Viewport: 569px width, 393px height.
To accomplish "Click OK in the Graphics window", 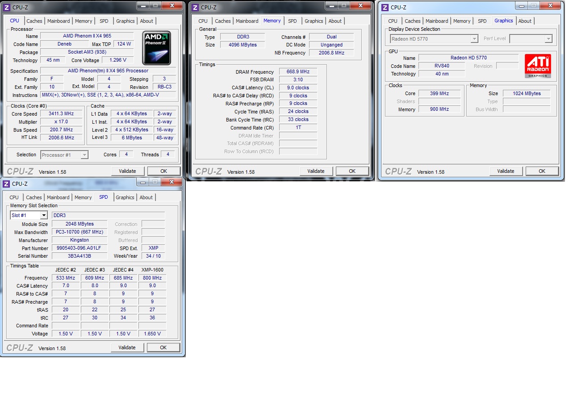I will point(542,171).
